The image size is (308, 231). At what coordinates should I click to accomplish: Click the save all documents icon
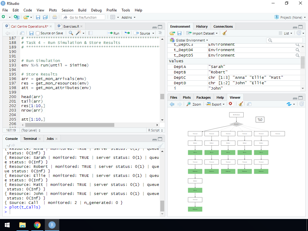click(x=45, y=17)
